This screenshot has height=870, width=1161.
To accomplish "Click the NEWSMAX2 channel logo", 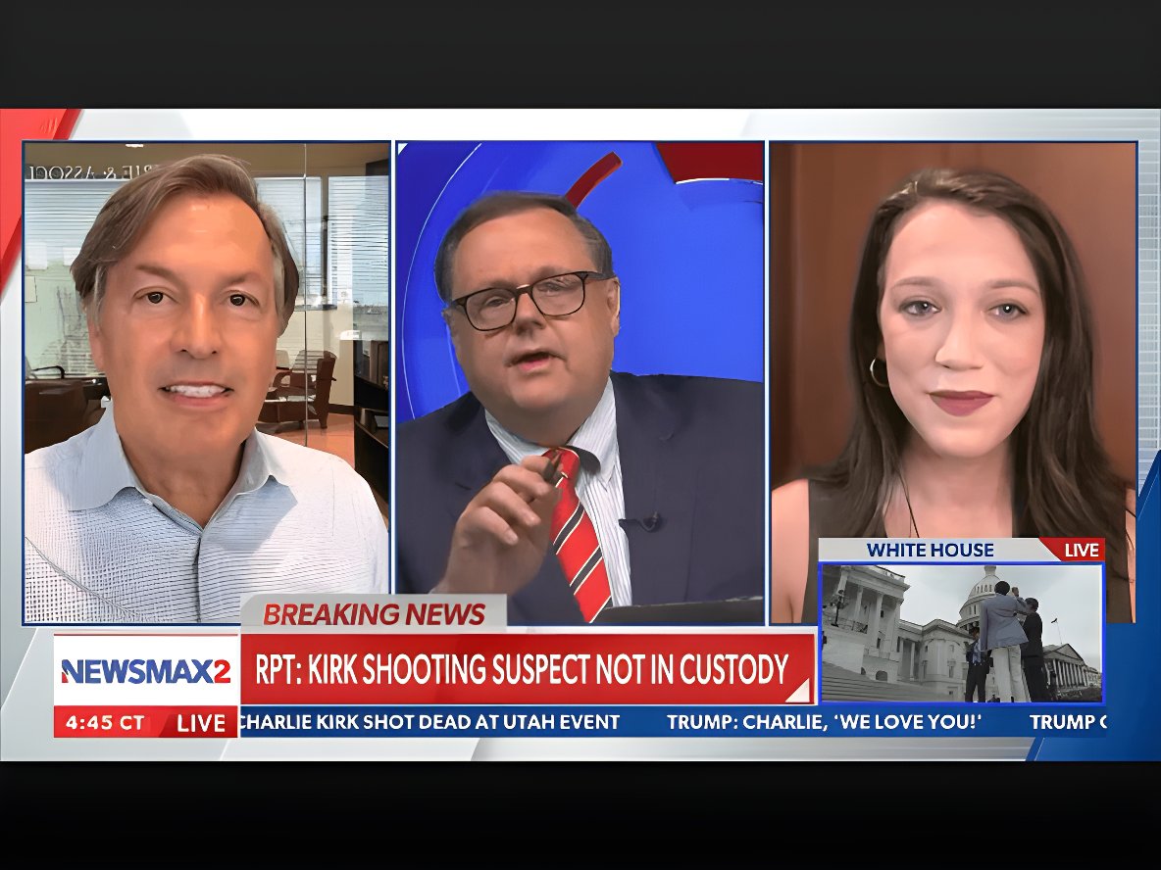I will (x=146, y=670).
